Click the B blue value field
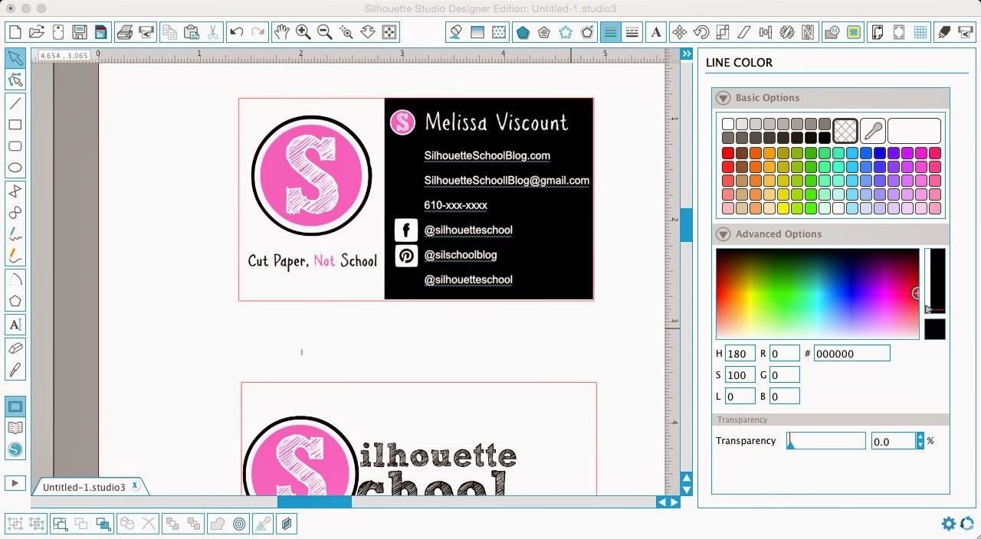Image resolution: width=981 pixels, height=539 pixels. click(x=785, y=396)
